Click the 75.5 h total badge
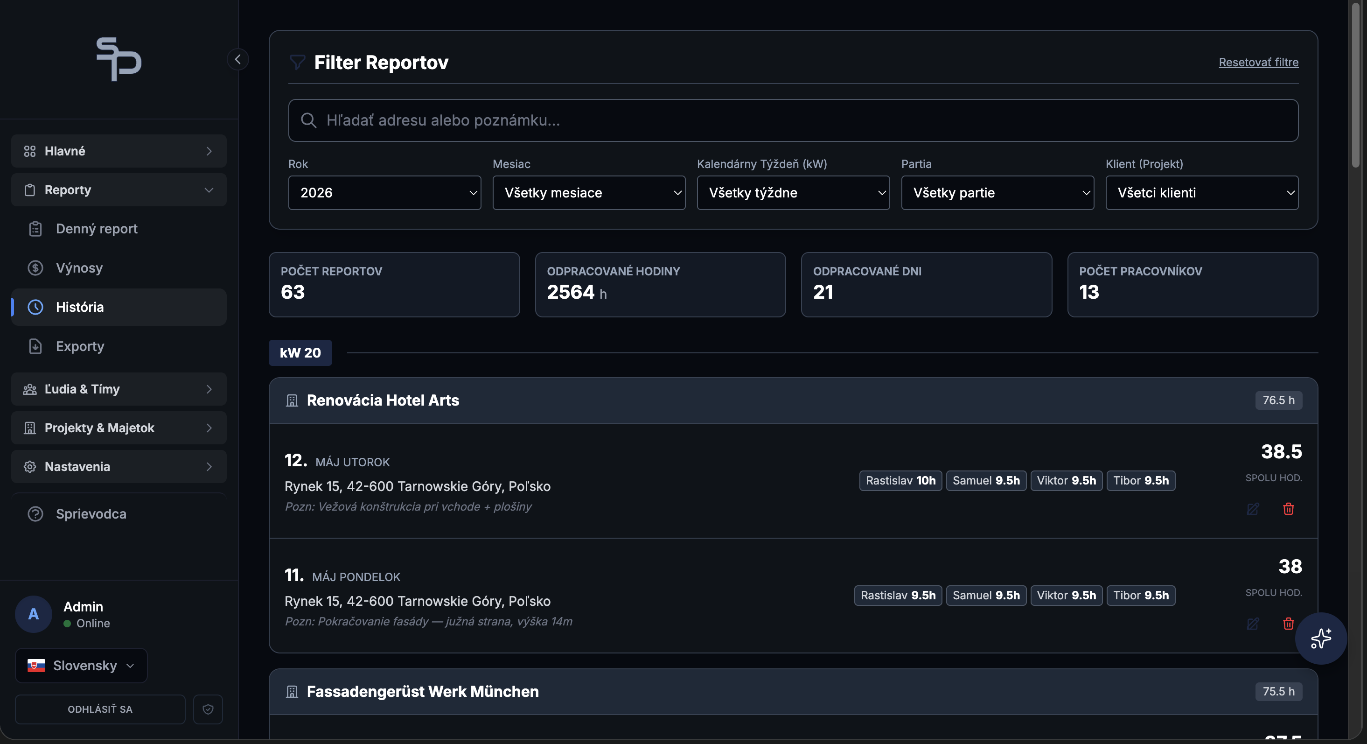Screen dimensions: 1367x744 tap(1278, 692)
